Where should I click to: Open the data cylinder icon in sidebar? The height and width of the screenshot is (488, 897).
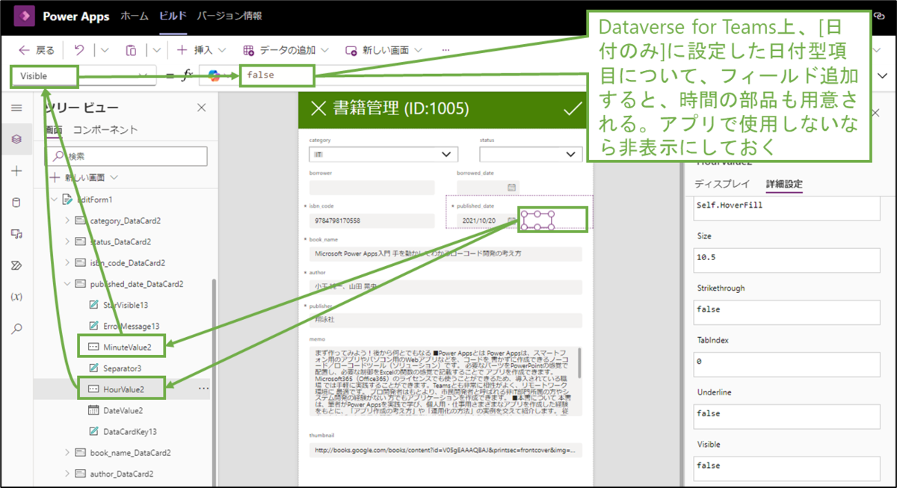point(16,203)
